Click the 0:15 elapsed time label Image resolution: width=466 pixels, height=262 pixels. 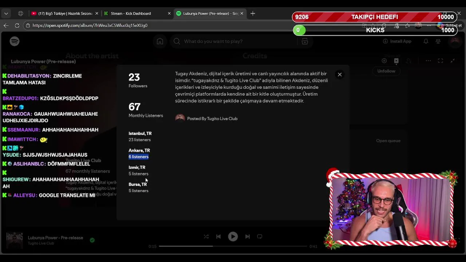point(153,246)
